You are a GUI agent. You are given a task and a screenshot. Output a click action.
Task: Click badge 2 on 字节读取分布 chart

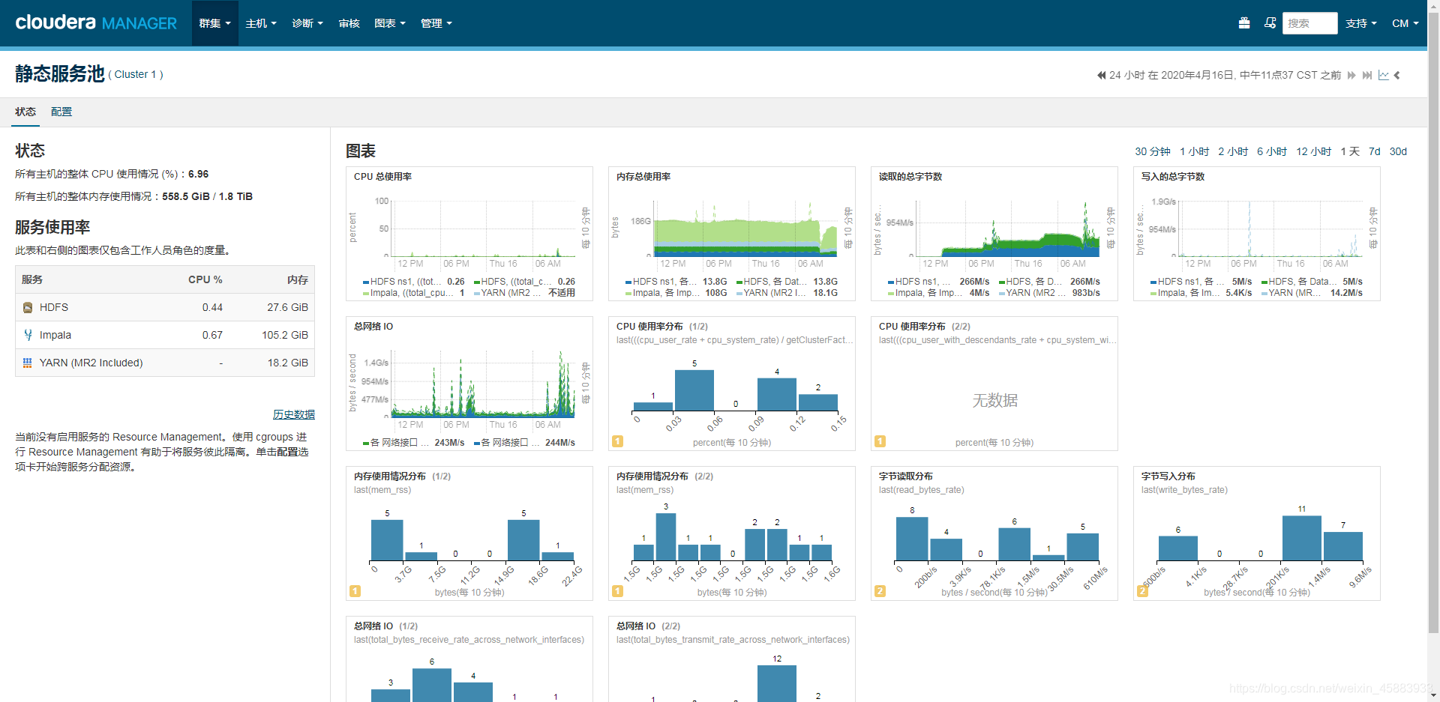pos(880,591)
